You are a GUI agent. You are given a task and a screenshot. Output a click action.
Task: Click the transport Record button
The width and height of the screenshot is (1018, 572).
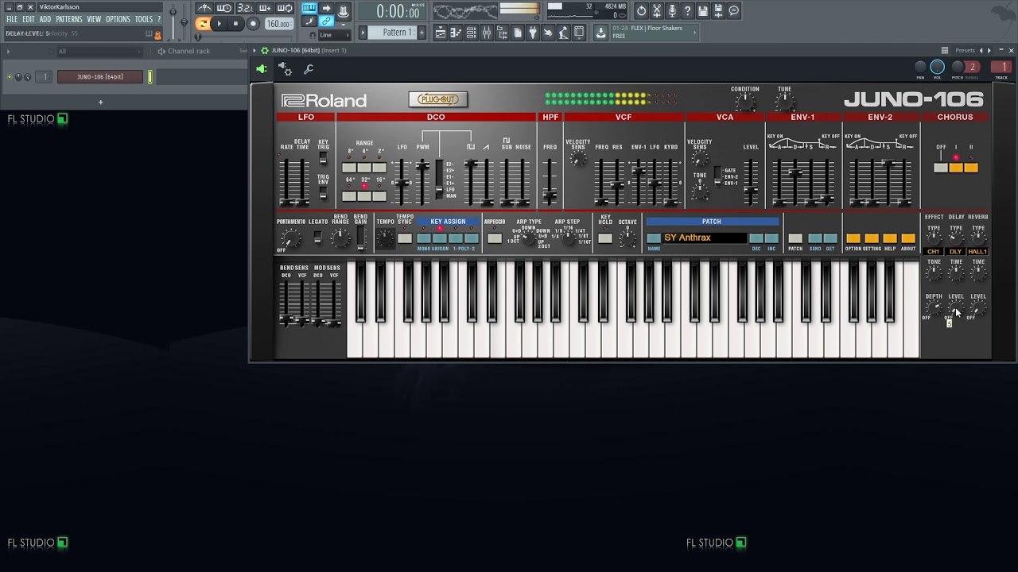click(x=253, y=24)
